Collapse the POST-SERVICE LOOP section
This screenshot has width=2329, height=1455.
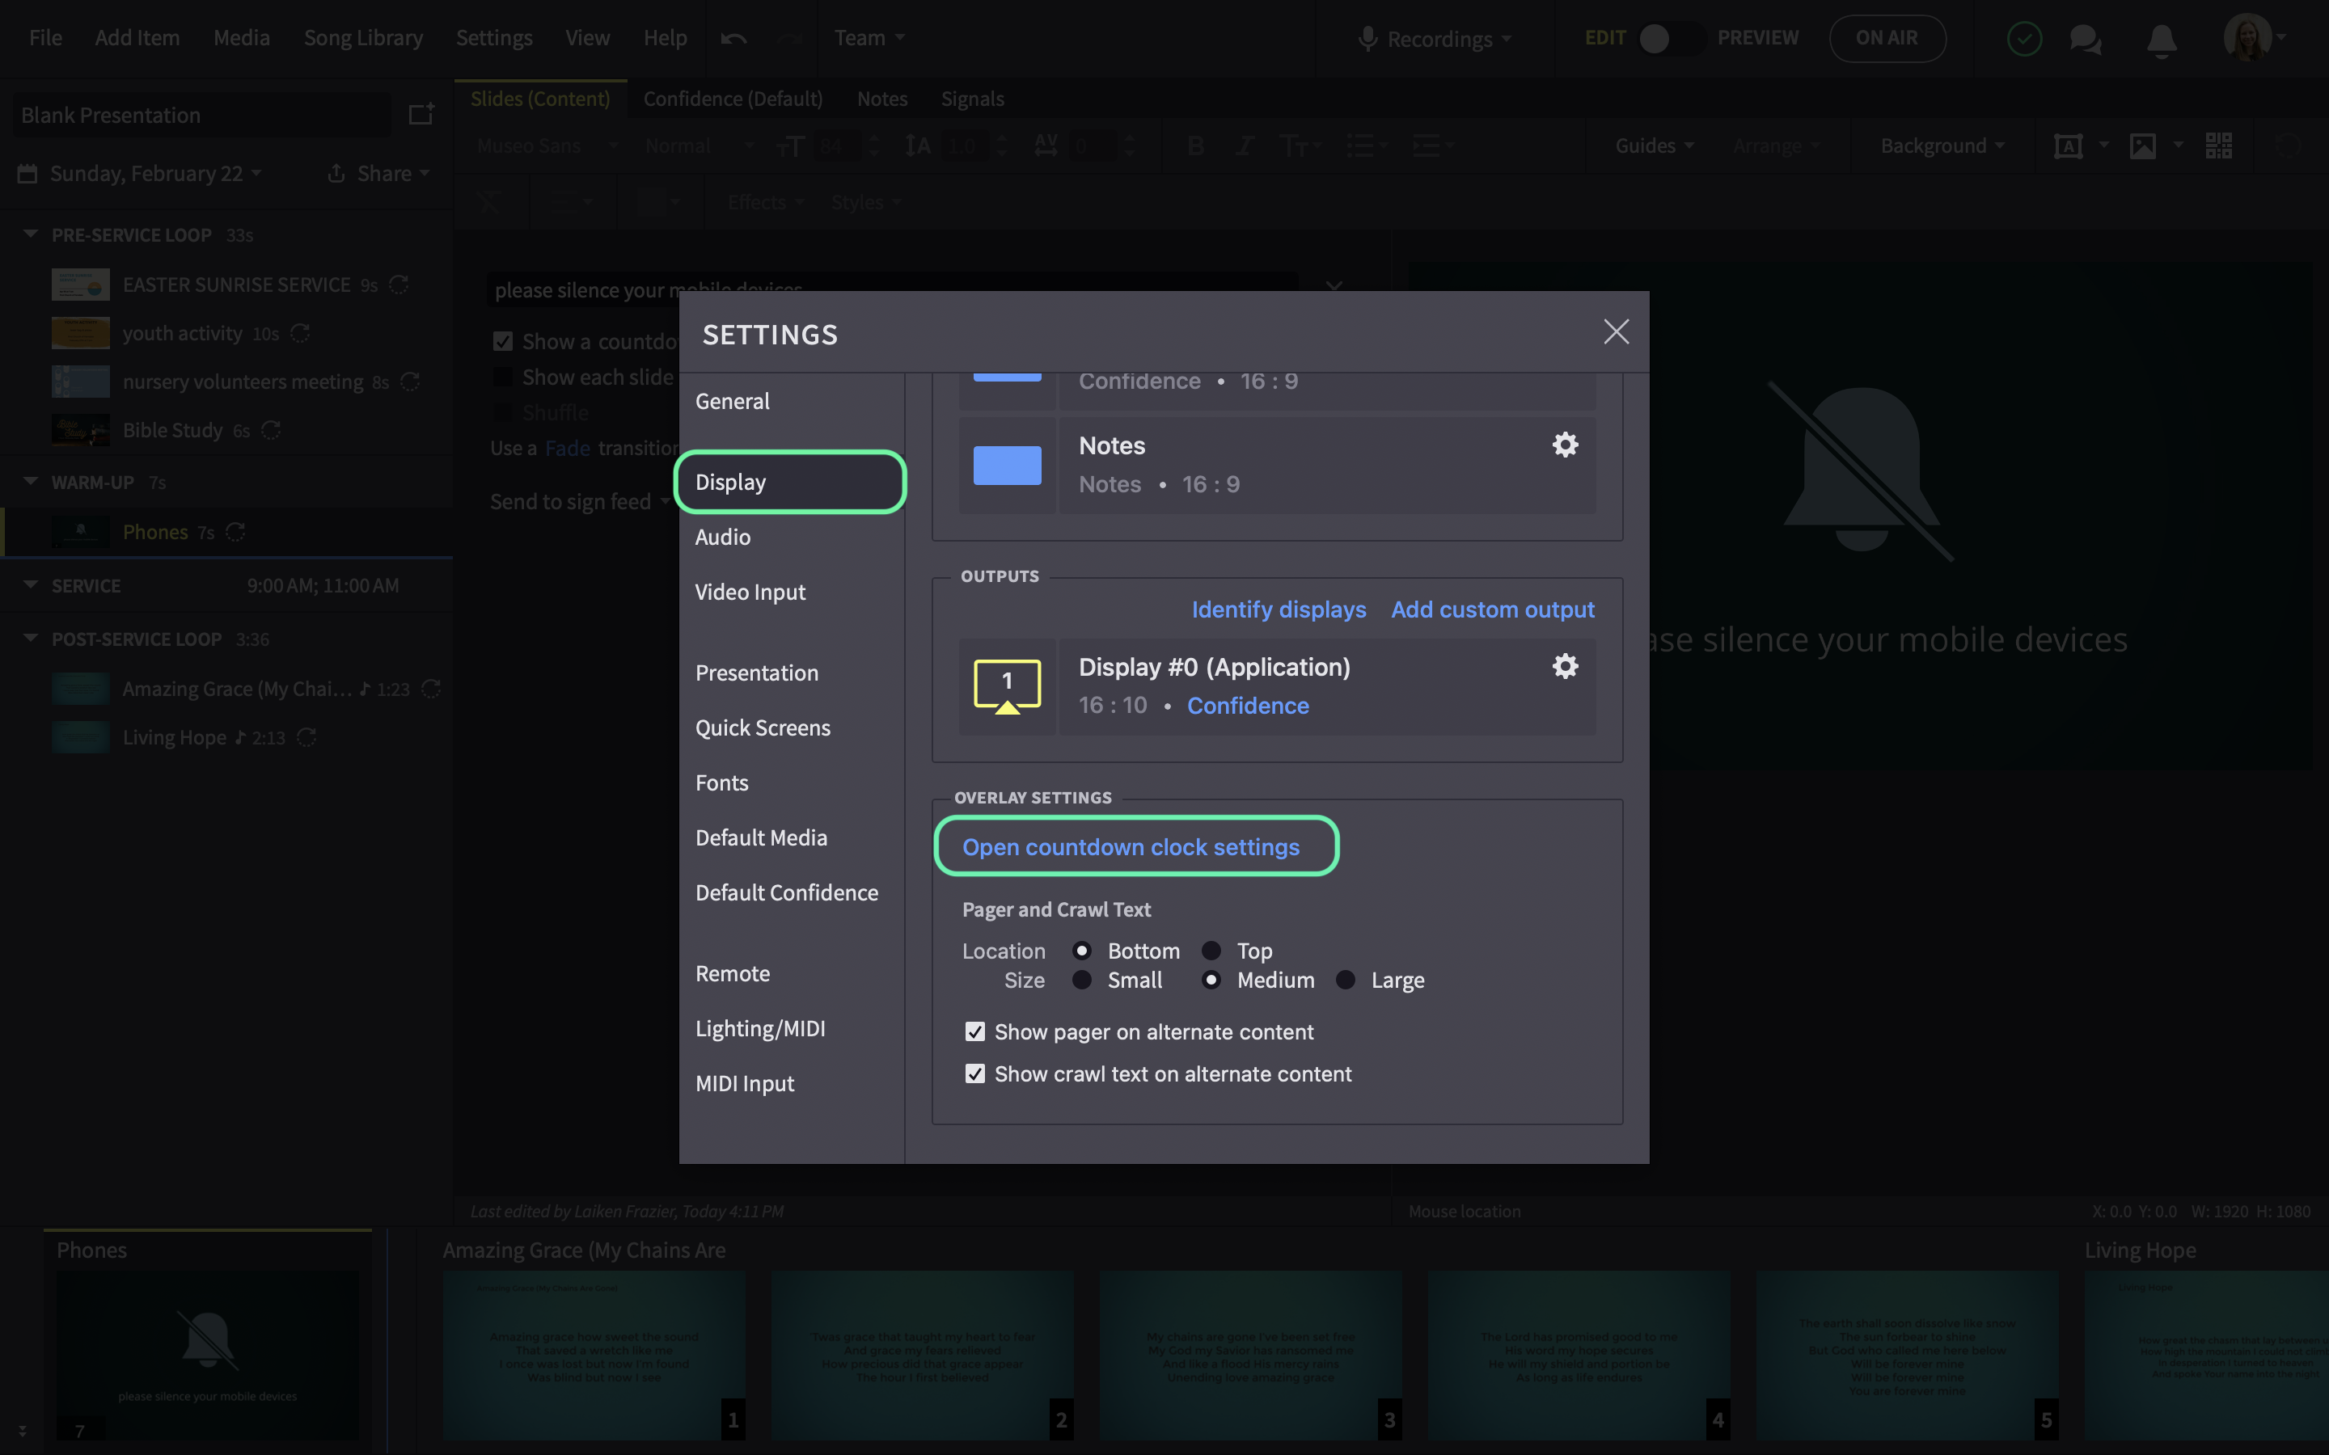pyautogui.click(x=31, y=638)
